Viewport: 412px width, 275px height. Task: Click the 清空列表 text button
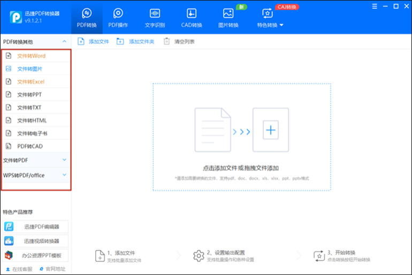[x=185, y=42]
